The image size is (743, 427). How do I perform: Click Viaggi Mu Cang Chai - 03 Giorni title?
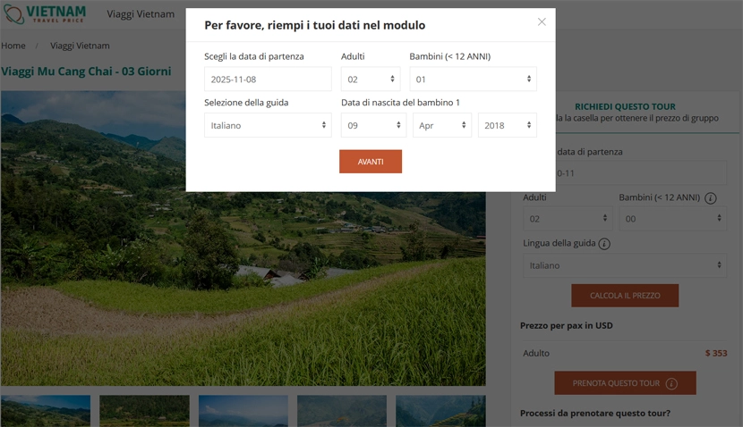coord(86,71)
